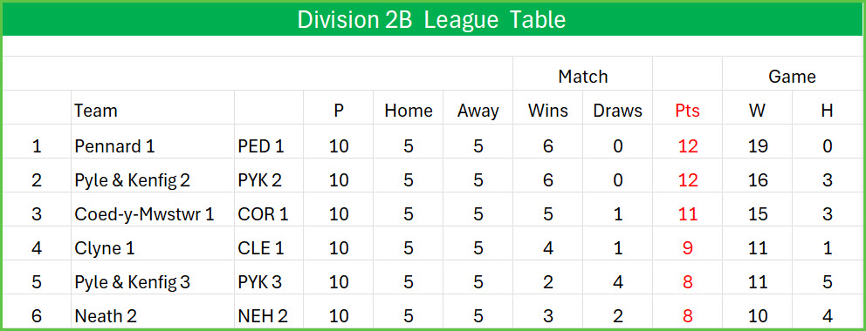The image size is (866, 331).
Task: Click the Team column header
Action: tap(96, 111)
